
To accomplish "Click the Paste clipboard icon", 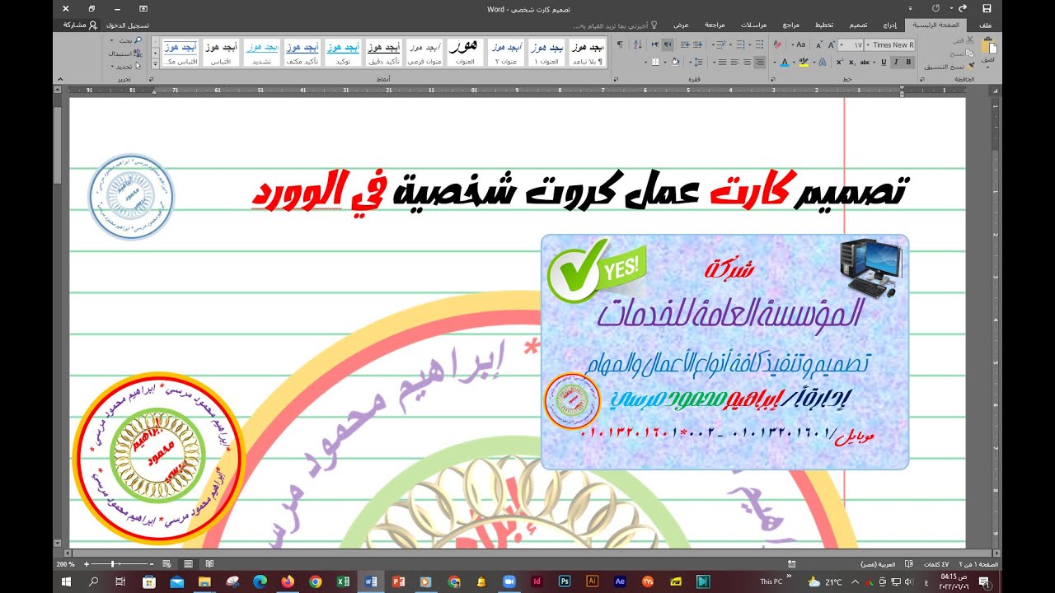I will tap(990, 45).
